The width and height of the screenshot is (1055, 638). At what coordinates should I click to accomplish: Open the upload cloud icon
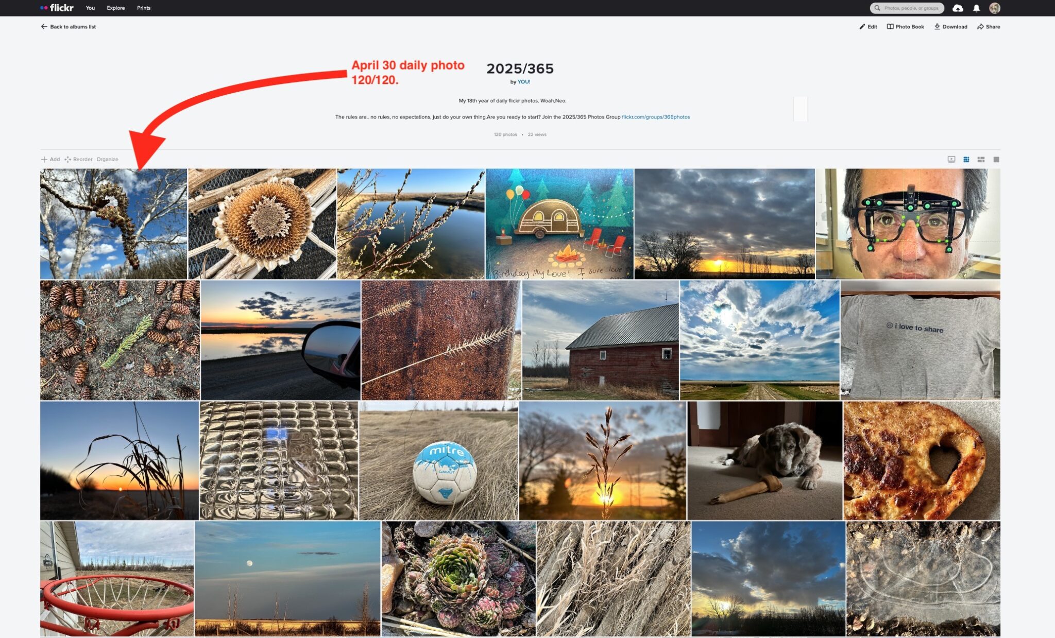[958, 8]
